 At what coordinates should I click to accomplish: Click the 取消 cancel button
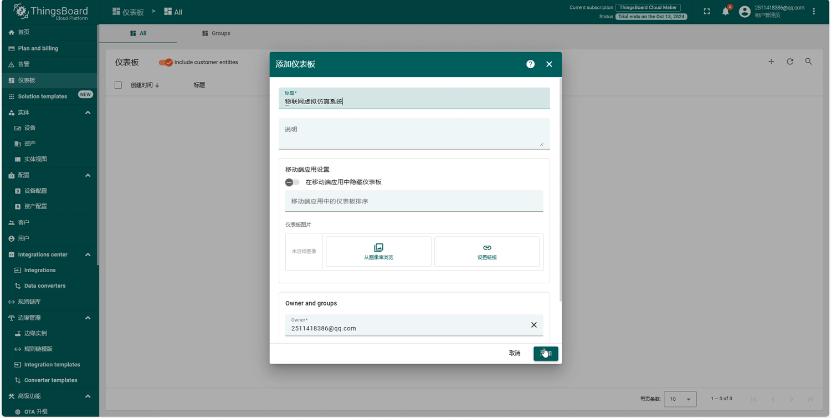pyautogui.click(x=514, y=354)
